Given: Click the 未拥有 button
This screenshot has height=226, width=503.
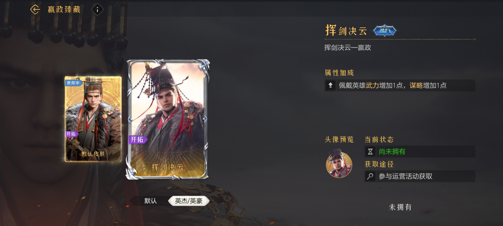Looking at the screenshot, I should [400, 207].
